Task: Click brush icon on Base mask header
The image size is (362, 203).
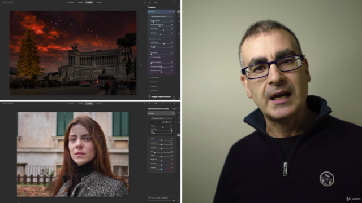Action: (x=170, y=113)
